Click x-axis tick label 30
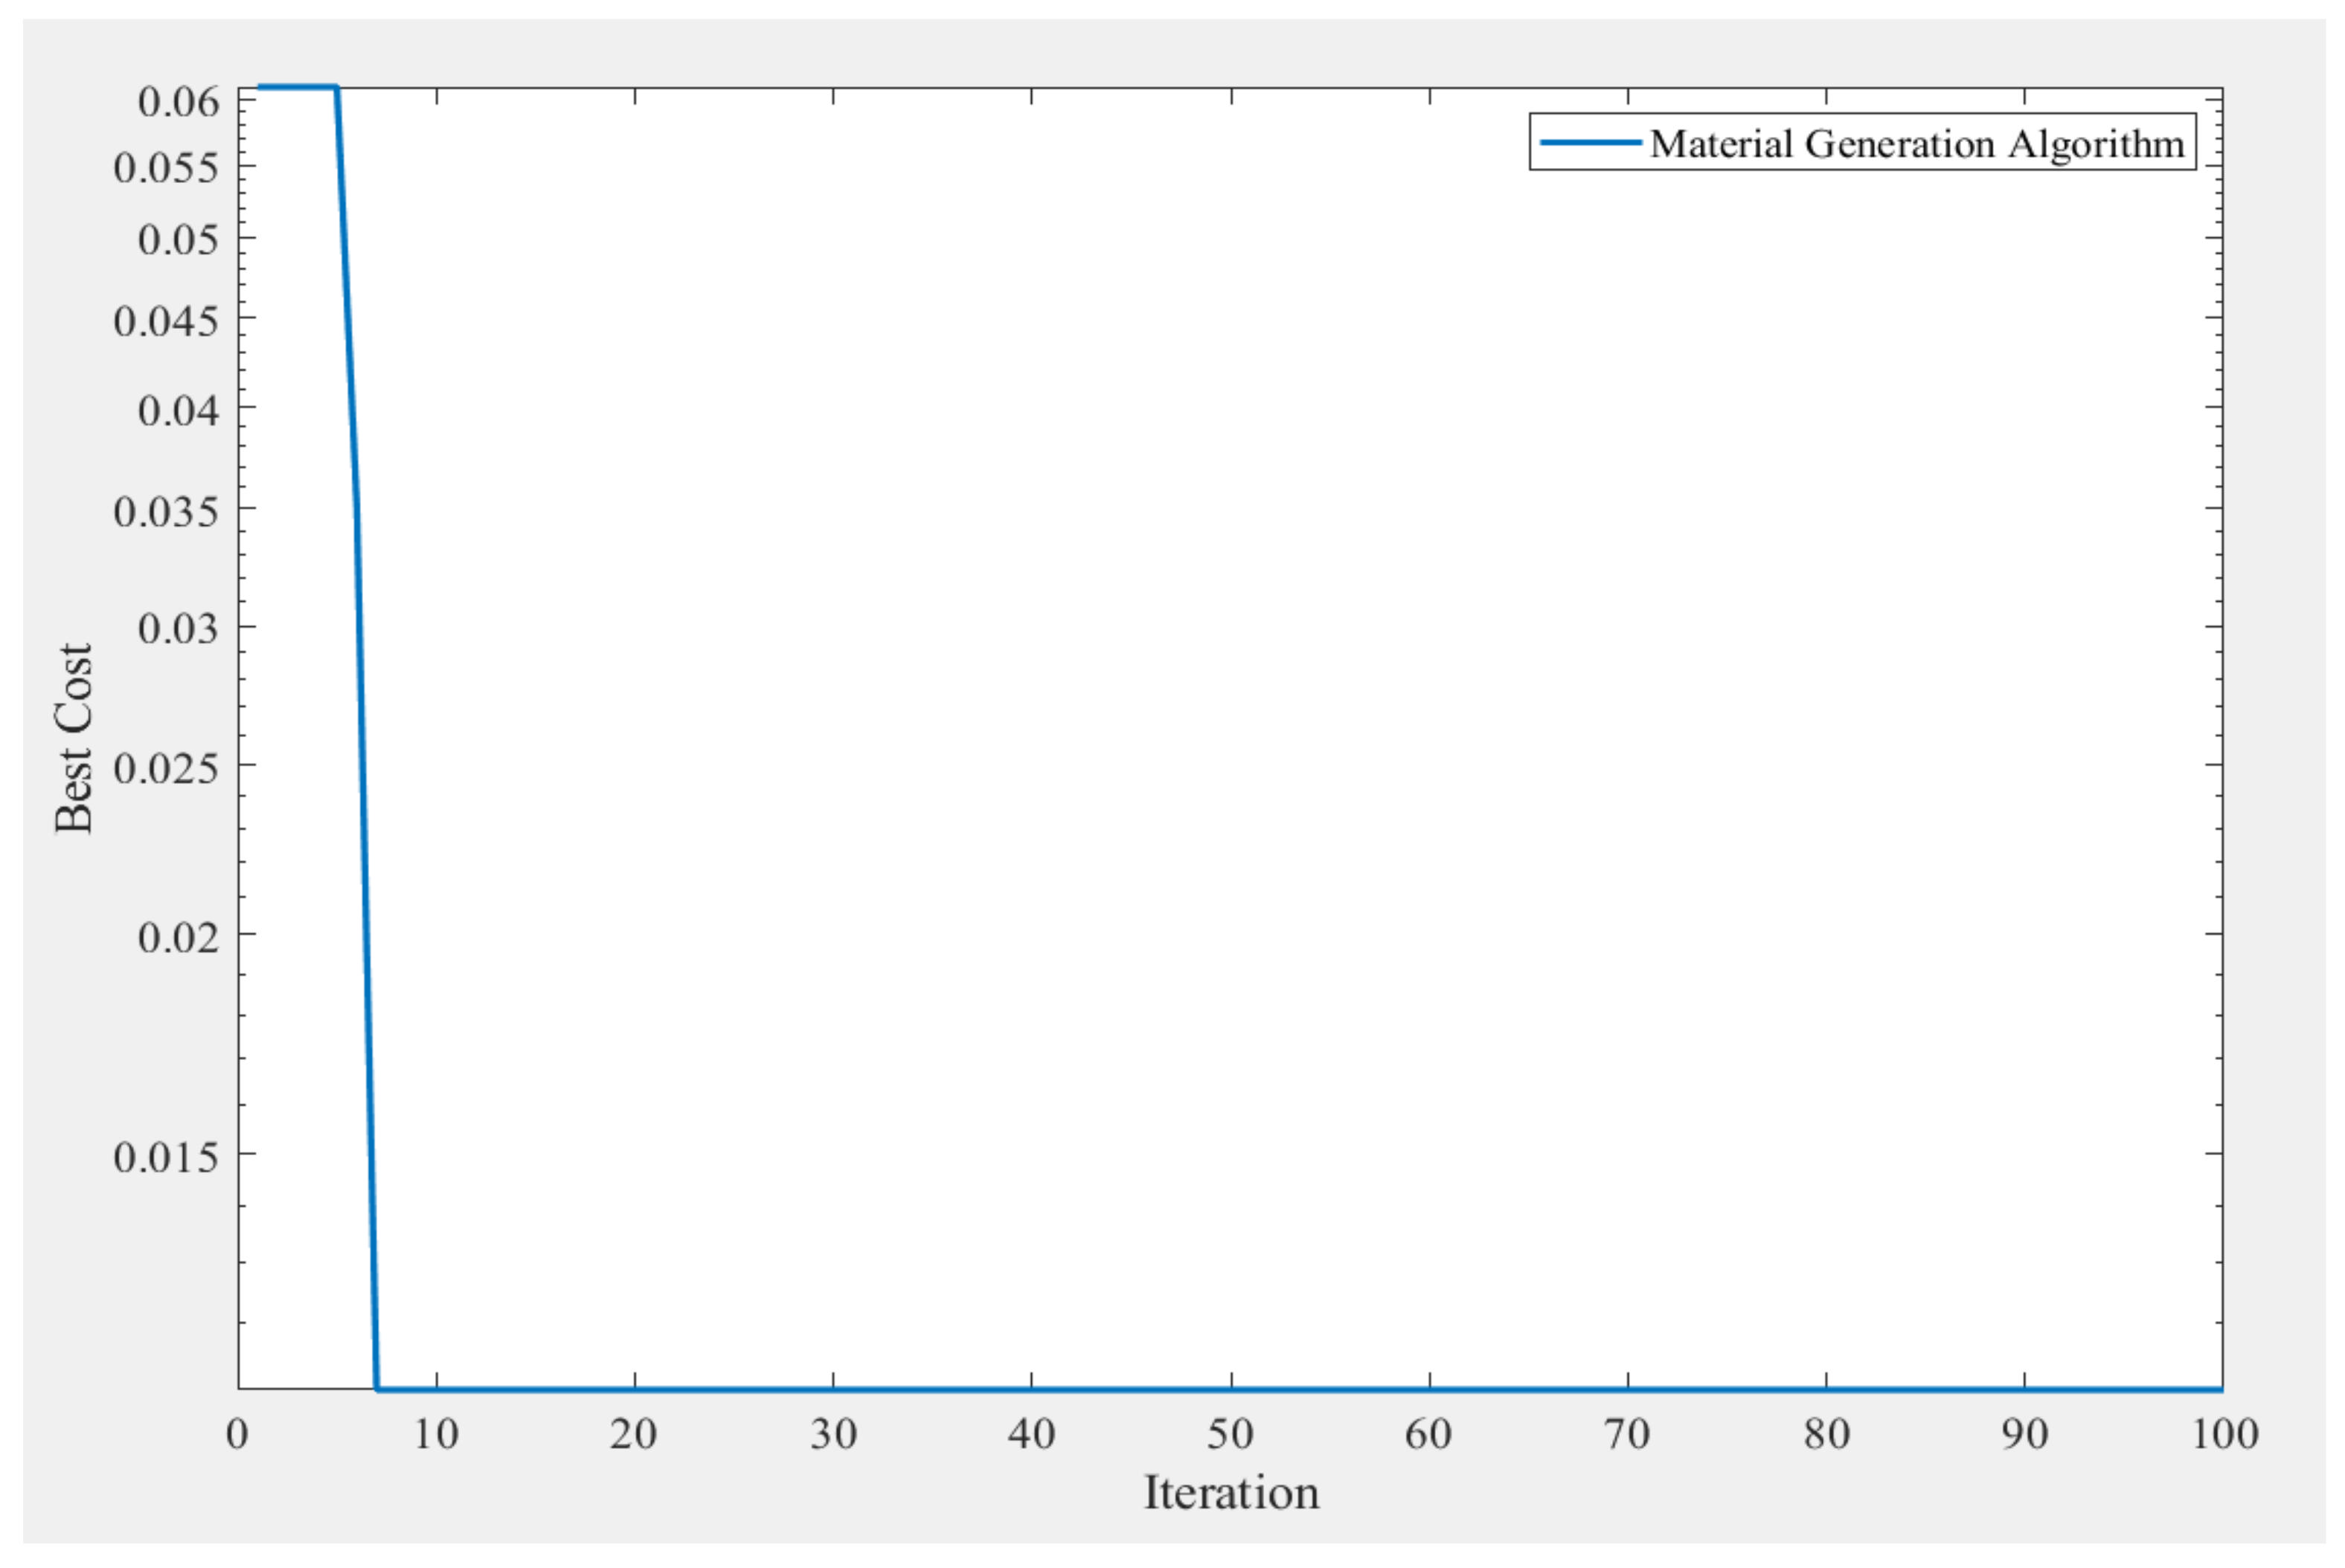Viewport: 2345px width, 1568px height. (x=833, y=1434)
